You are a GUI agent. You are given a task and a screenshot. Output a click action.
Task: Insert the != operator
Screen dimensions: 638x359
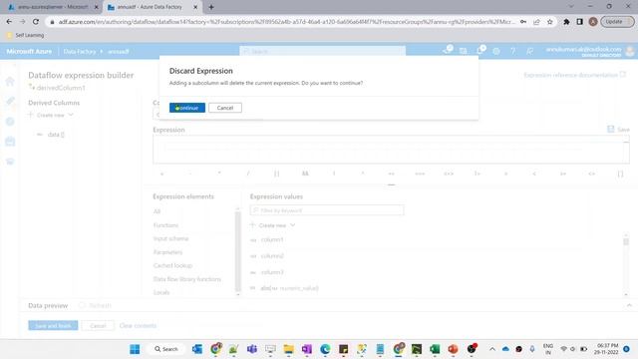tap(477, 174)
